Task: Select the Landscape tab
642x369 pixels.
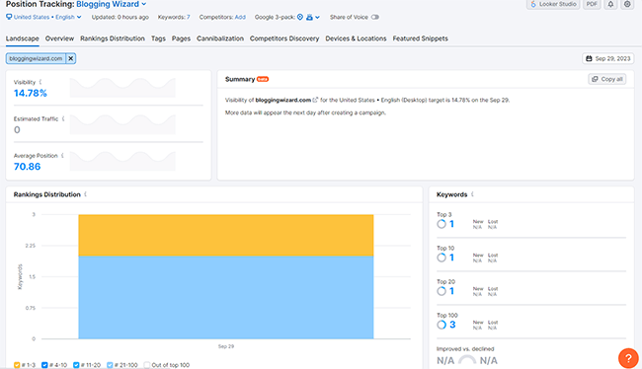Action: point(22,38)
